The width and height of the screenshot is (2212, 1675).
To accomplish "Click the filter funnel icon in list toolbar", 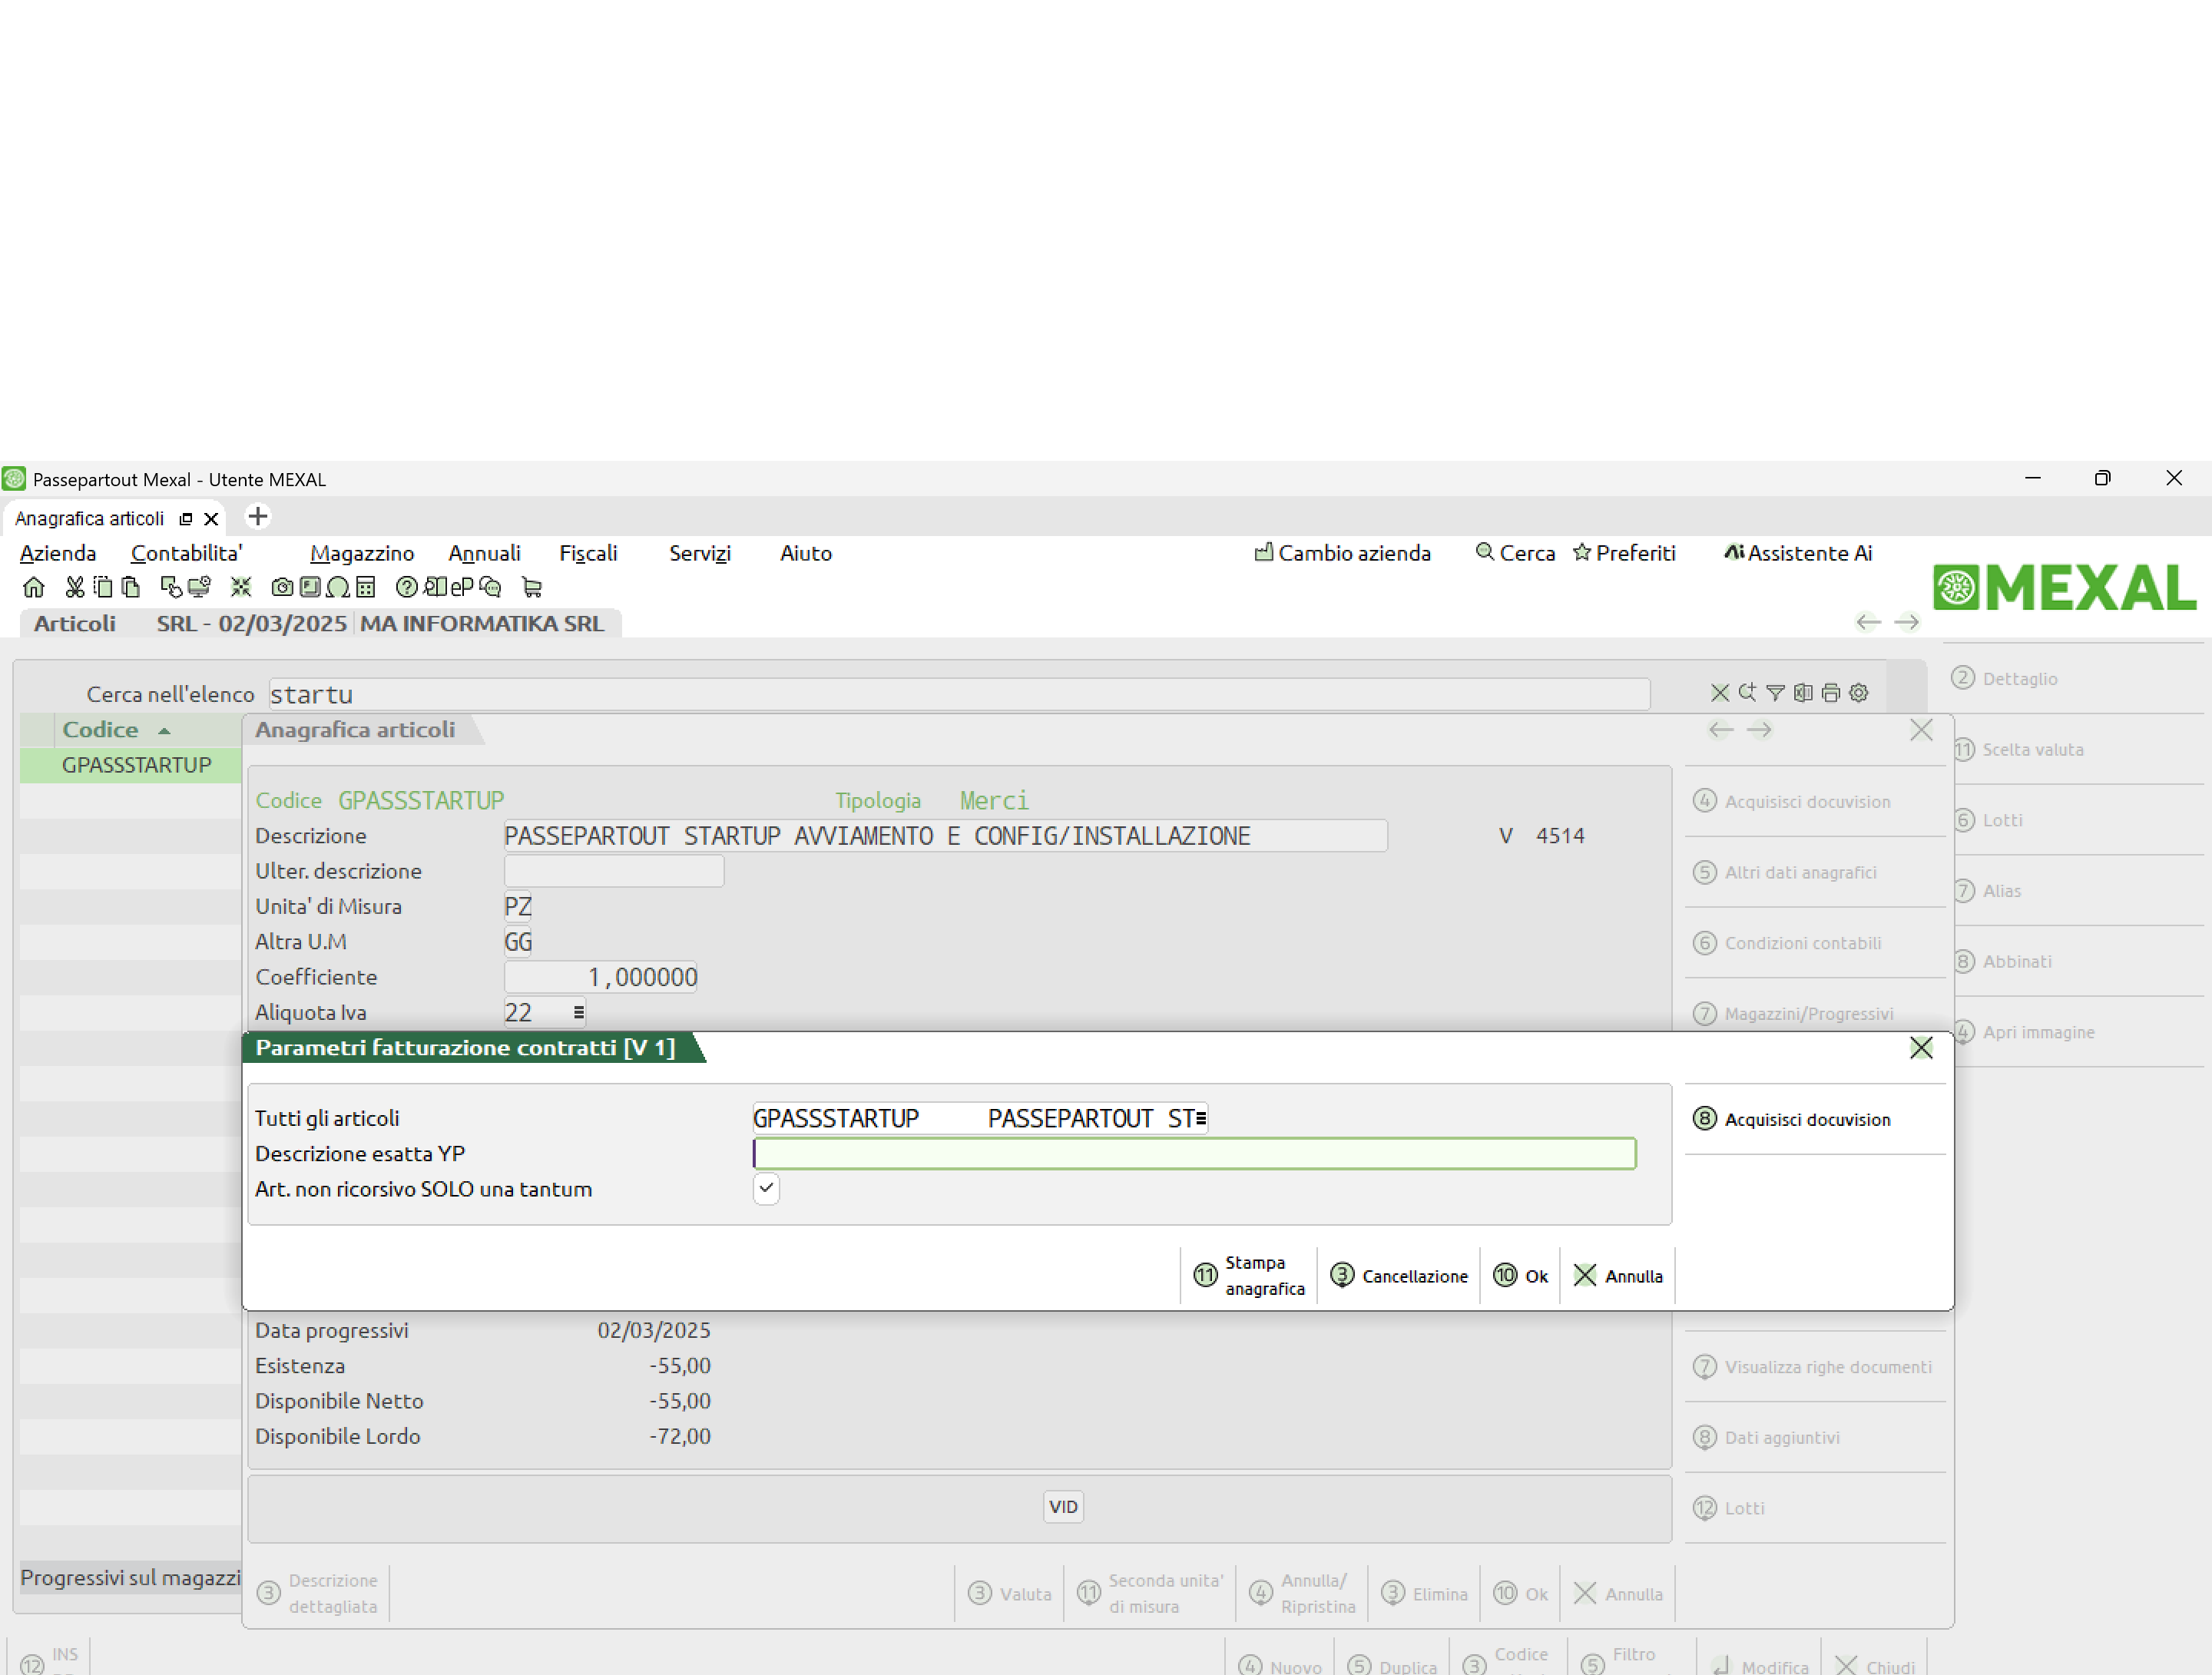I will point(1775,692).
